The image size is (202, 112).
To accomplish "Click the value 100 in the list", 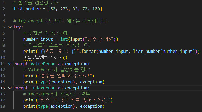I will pos(96,9).
